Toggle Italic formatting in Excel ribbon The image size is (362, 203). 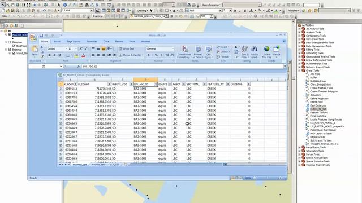pos(54,55)
